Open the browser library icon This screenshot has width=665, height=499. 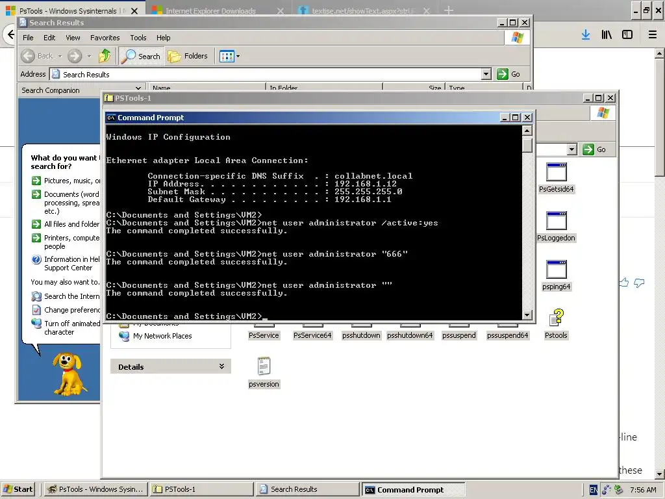pos(607,35)
